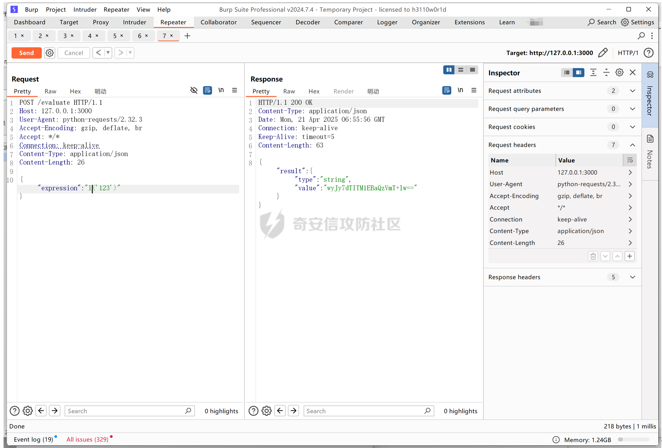Toggle show newline characters in Response

(x=460, y=90)
